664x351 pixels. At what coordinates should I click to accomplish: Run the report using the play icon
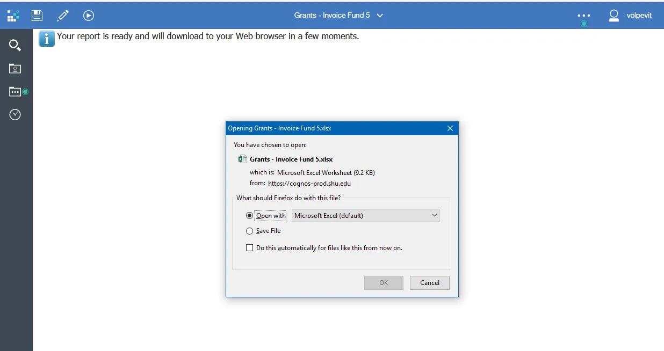click(x=88, y=15)
